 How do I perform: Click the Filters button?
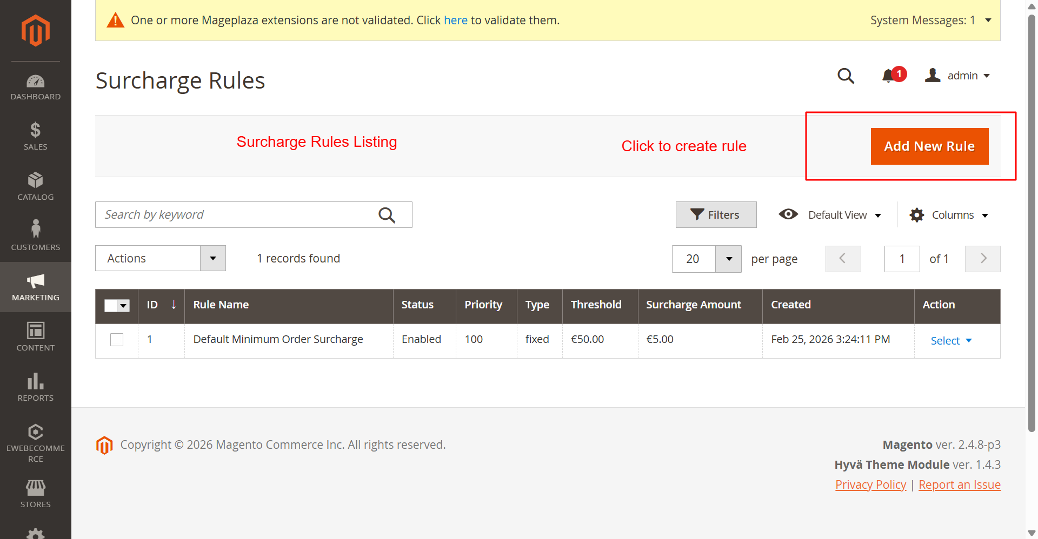716,215
